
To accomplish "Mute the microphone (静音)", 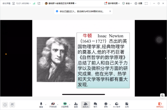I will tap(41, 105).
